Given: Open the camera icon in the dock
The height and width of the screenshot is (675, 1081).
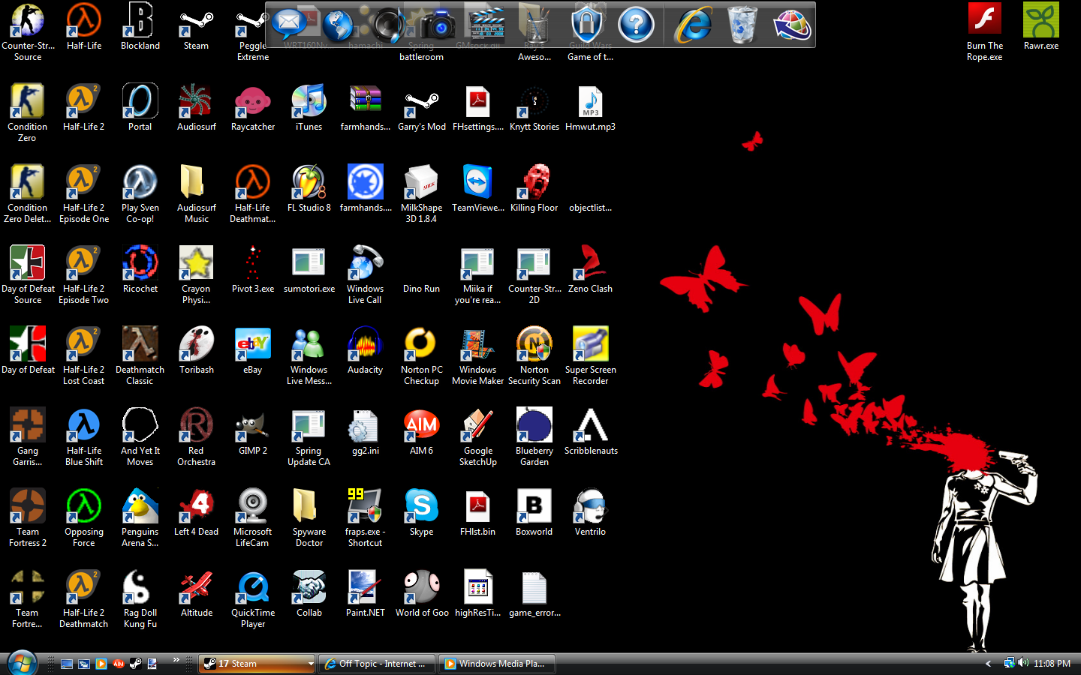Looking at the screenshot, I should pos(438,25).
